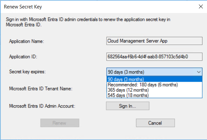This screenshot has height=140, width=207.
Task: Click the Application ID: label
Action: point(23,57)
